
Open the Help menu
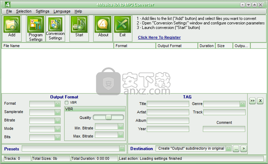[x=78, y=11]
